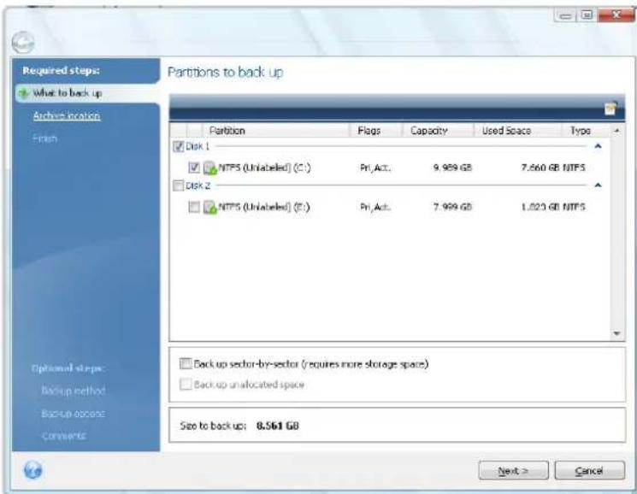The height and width of the screenshot is (494, 637).
Task: Open the Backup options optional step
Action: click(x=74, y=413)
